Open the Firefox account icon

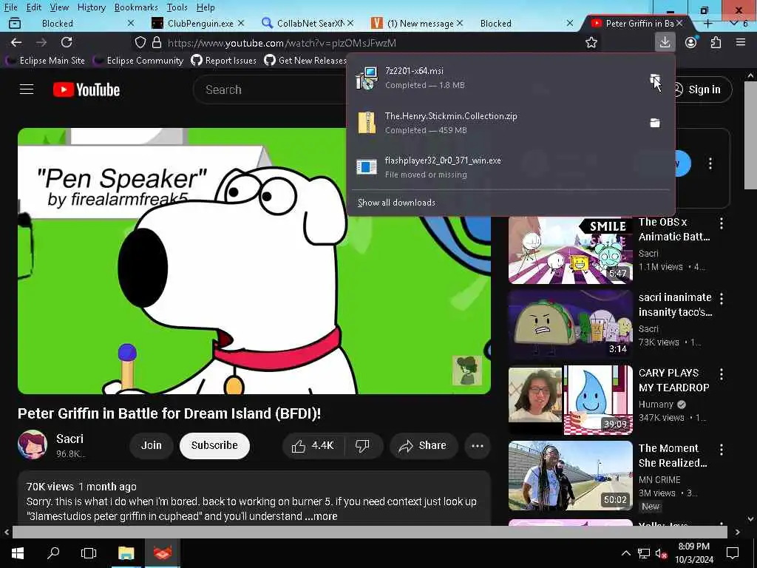tap(691, 42)
